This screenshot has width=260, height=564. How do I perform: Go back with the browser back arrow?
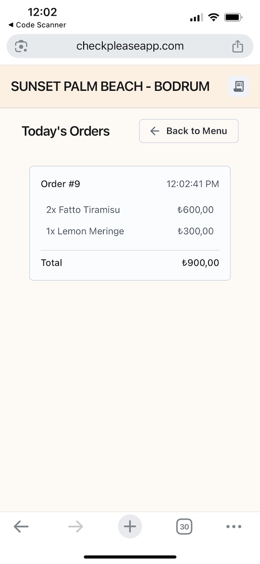[21, 527]
